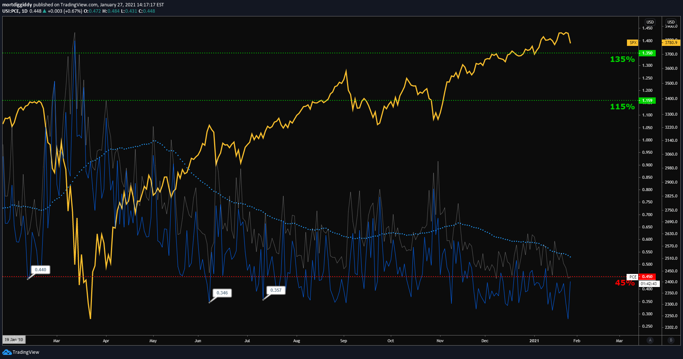Viewport: 683px width, 359px height.
Task: Click the TradingView wordmark text
Action: pyautogui.click(x=26, y=352)
